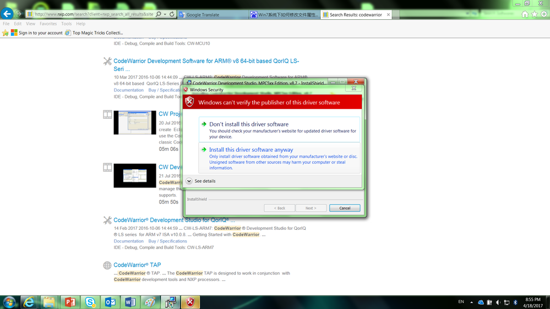Select the Search Results: codewarrior tab
The width and height of the screenshot is (550, 309).
[356, 15]
